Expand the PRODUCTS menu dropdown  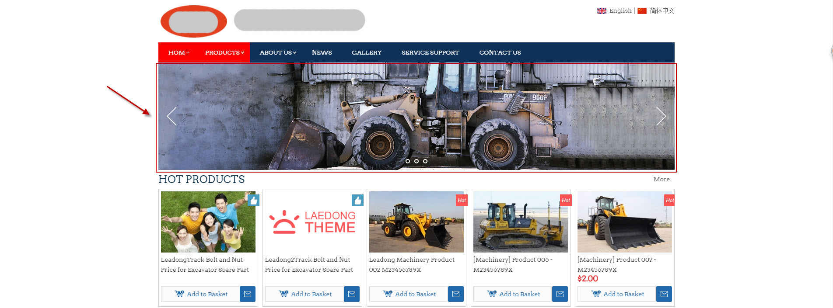pos(225,52)
